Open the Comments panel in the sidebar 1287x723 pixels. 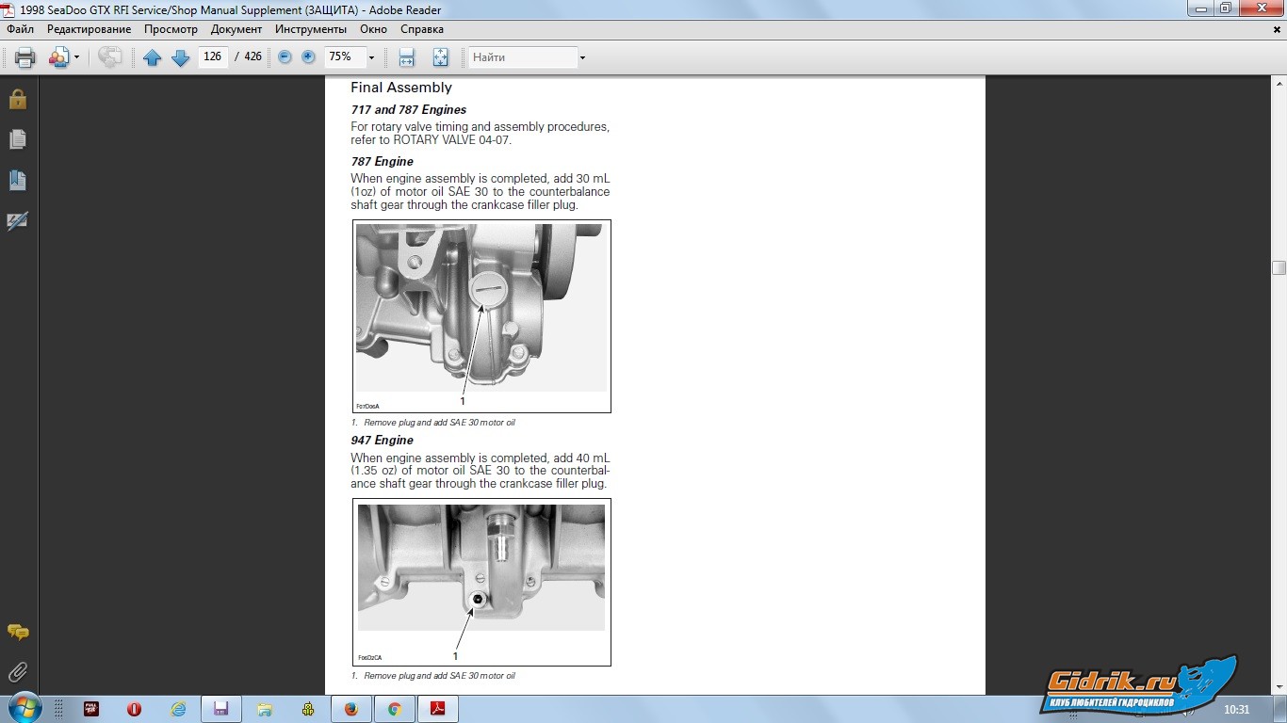coord(18,632)
